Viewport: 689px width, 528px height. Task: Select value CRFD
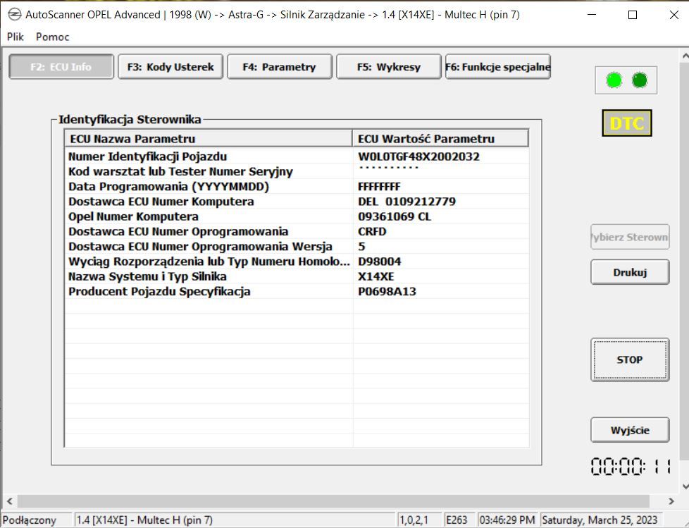(372, 231)
